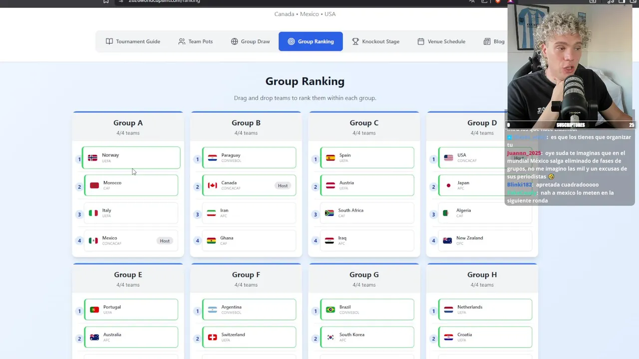Click the Morocco flag in Group A
The width and height of the screenshot is (639, 359).
tap(94, 185)
